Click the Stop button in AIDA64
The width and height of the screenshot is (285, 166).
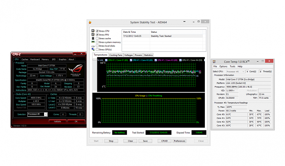pyautogui.click(x=111, y=141)
